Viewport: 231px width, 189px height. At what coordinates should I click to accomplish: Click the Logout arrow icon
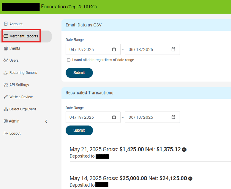[6, 133]
